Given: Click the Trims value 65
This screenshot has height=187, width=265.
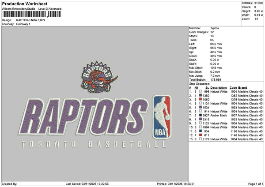Looking at the screenshot, I should [212, 40].
